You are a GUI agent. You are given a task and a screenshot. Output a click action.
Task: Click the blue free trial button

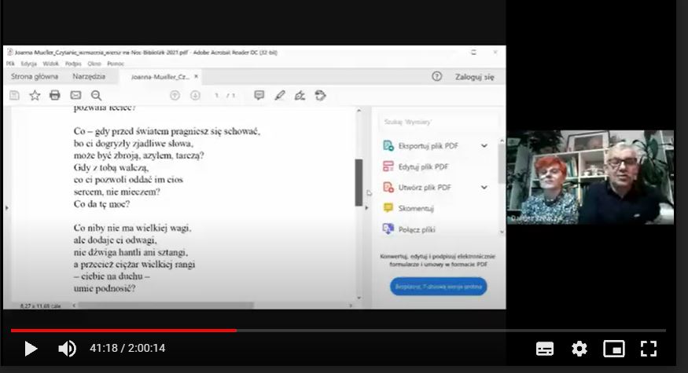(438, 287)
